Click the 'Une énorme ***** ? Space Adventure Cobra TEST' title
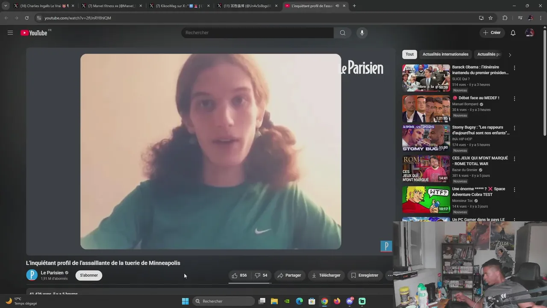The height and width of the screenshot is (308, 547). tap(479, 192)
